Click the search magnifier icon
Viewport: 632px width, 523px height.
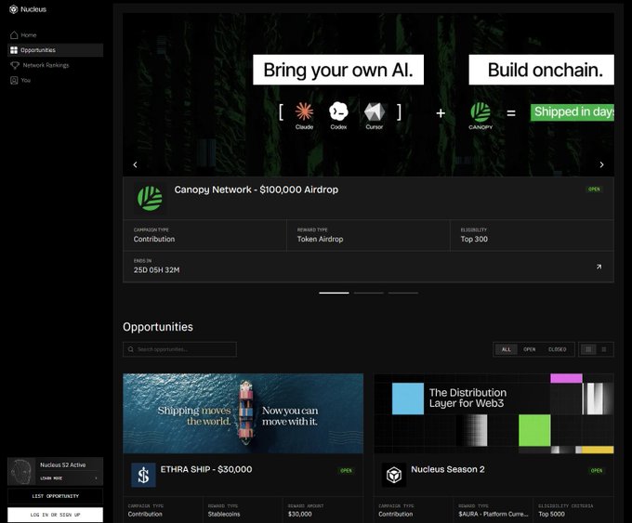[131, 349]
